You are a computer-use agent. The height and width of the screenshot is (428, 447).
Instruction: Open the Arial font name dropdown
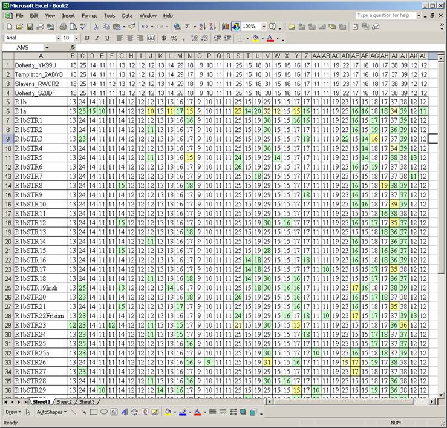click(x=59, y=38)
